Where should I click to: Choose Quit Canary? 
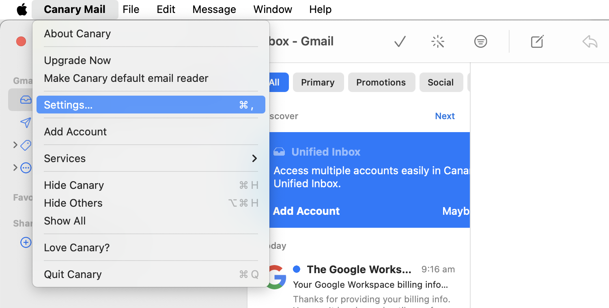(151, 274)
